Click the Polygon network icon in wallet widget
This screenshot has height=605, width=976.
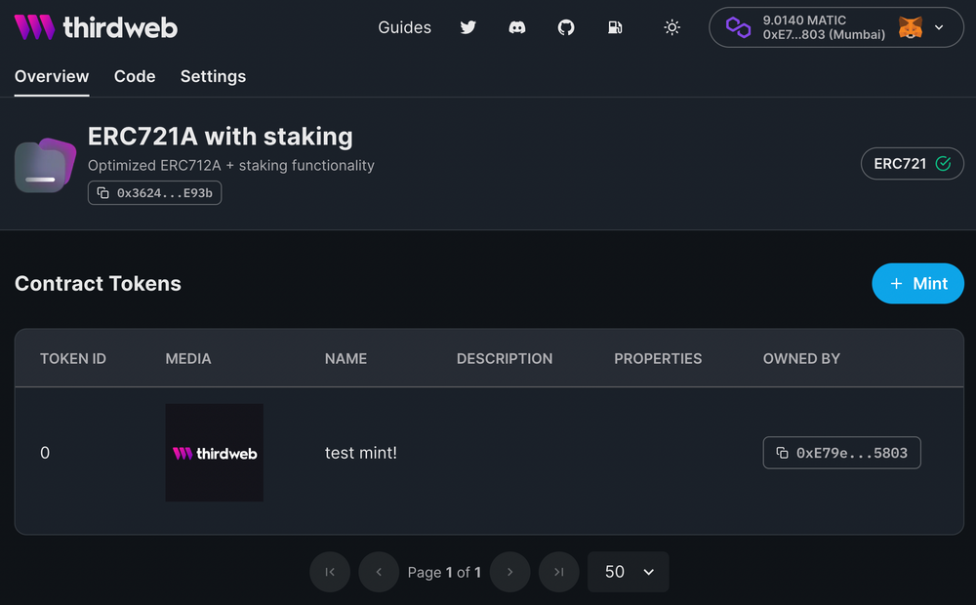click(738, 27)
